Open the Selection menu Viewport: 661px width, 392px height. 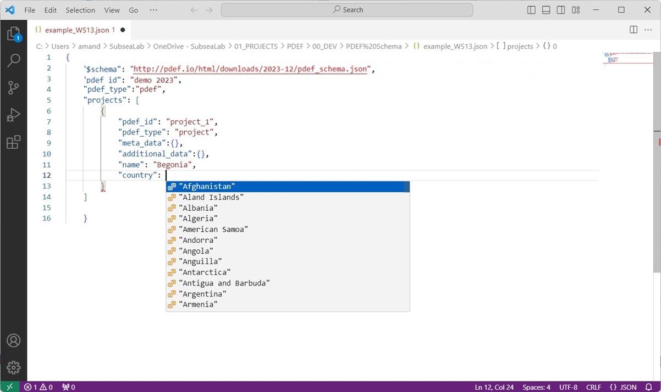pos(80,10)
